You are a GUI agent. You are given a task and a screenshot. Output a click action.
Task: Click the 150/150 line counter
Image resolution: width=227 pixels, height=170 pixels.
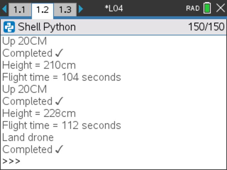tap(206, 27)
